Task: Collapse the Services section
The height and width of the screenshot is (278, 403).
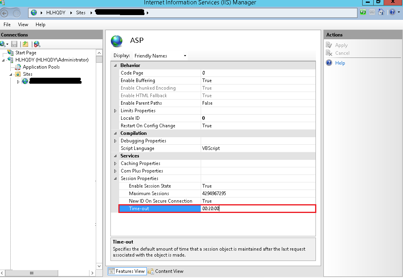Action: click(x=116, y=156)
